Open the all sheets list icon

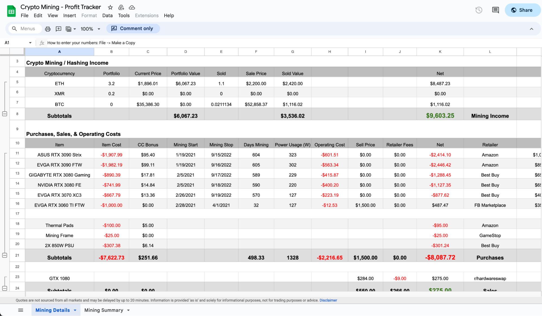pyautogui.click(x=21, y=310)
